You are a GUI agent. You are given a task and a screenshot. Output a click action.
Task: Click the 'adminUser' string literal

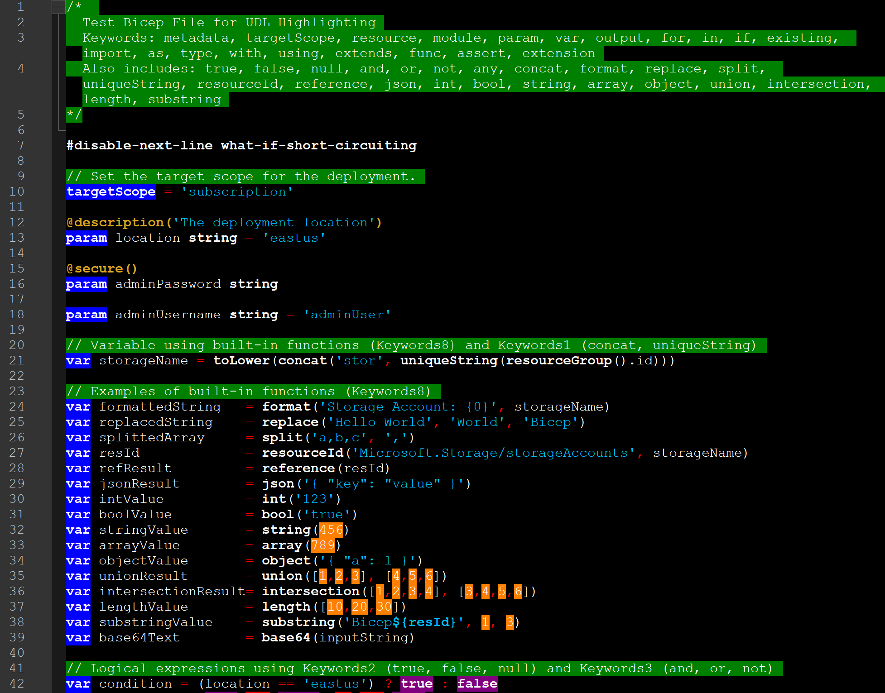[x=347, y=315]
